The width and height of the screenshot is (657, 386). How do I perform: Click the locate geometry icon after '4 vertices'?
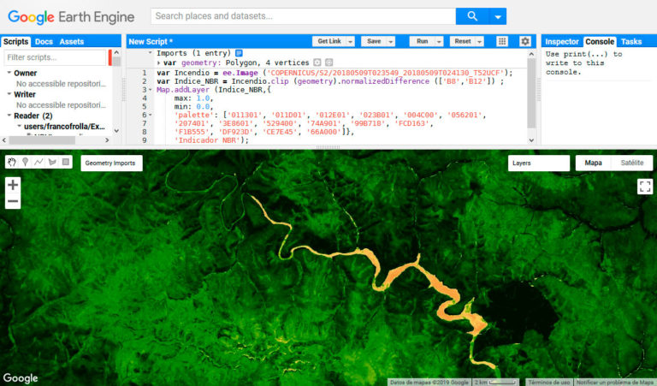tap(317, 62)
